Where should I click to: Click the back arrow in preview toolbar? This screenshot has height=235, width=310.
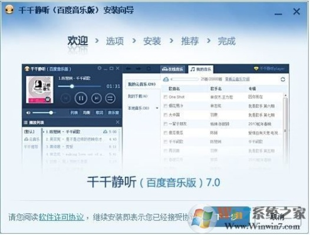(x=128, y=69)
